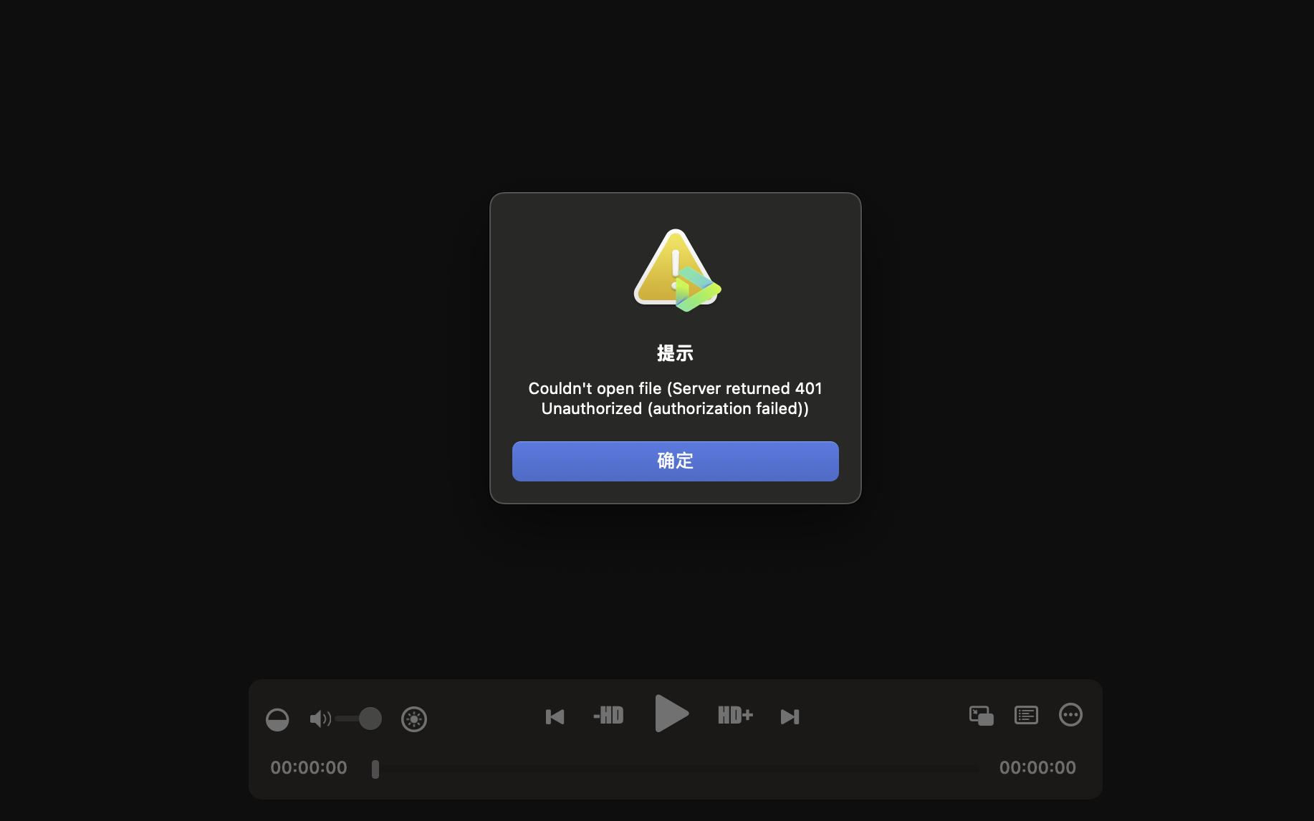Enable picture-in-picture mode icon

tap(981, 715)
